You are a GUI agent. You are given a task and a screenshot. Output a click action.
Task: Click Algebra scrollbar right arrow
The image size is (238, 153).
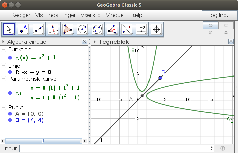(85, 141)
